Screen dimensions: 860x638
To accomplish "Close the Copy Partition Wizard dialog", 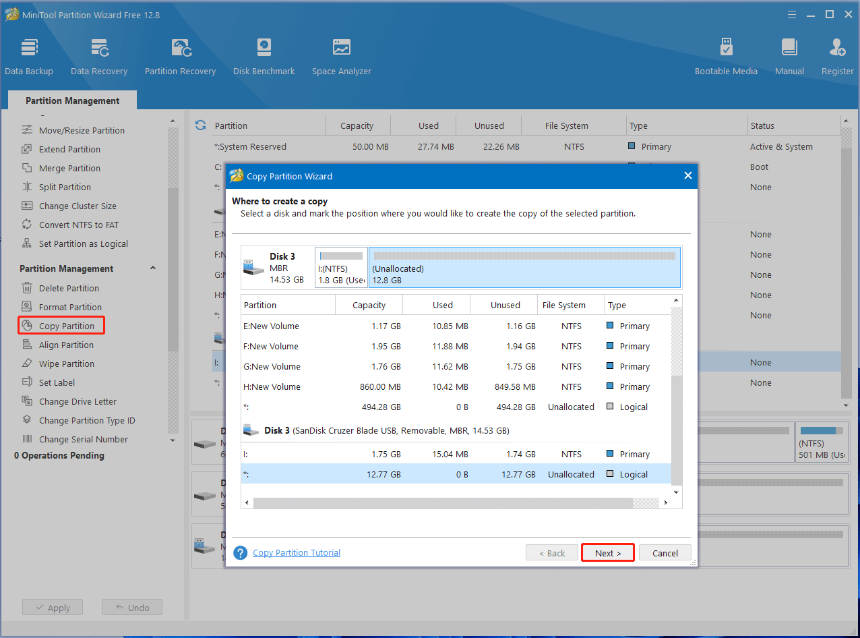I will tap(687, 175).
